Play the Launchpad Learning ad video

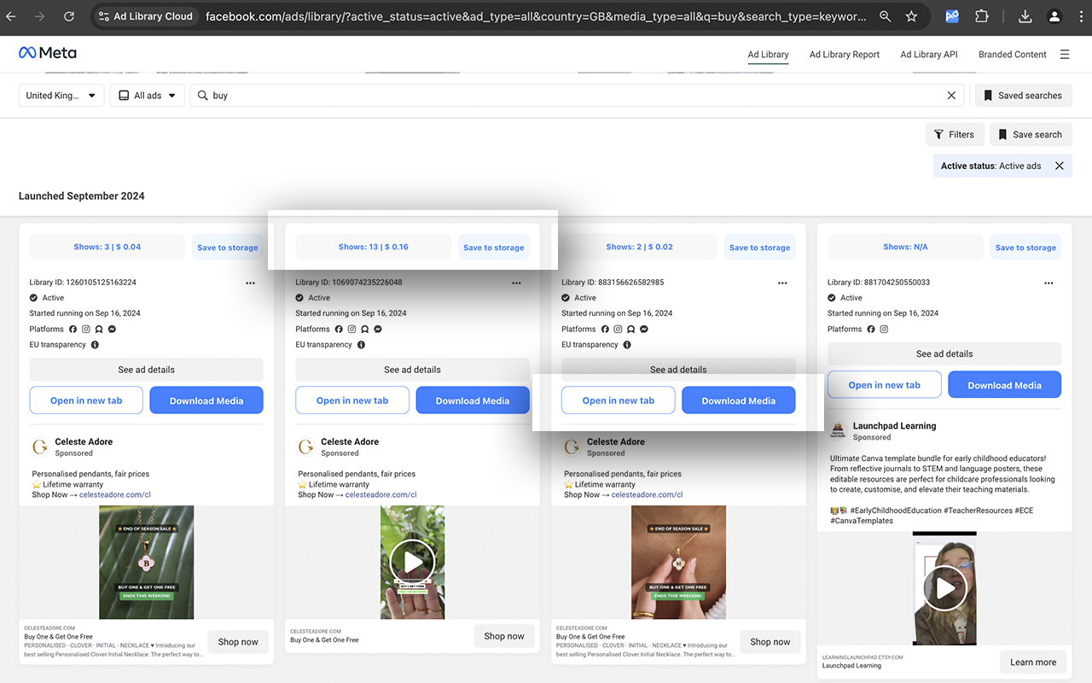[944, 588]
